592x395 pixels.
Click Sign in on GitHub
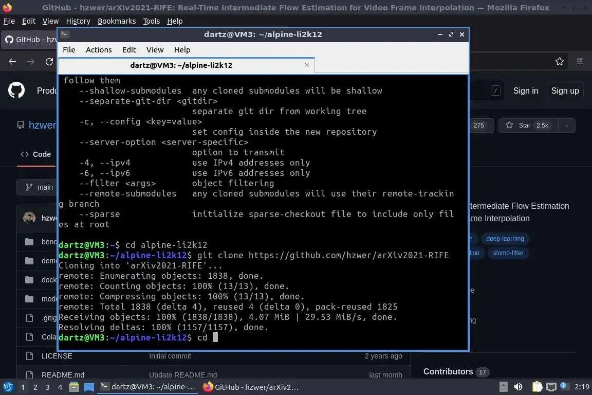[526, 91]
